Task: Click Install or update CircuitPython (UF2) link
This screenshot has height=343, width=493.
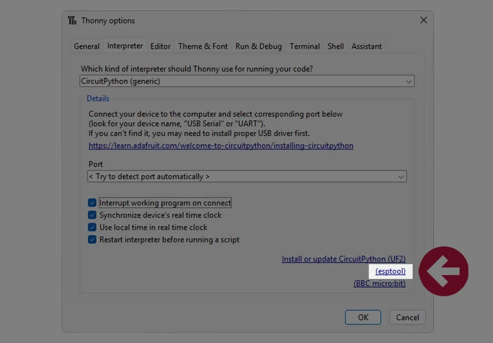Action: (x=344, y=259)
